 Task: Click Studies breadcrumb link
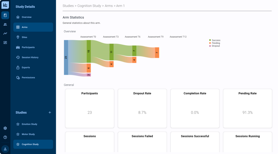click(x=68, y=6)
